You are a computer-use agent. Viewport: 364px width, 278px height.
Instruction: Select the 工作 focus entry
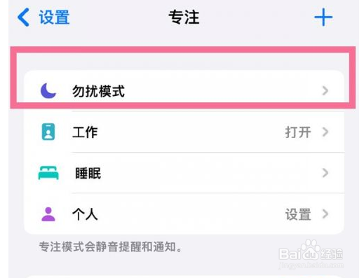[184, 132]
